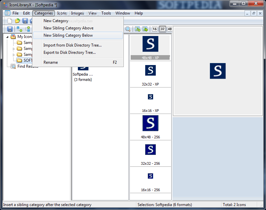Image resolution: width=266 pixels, height=210 pixels.
Task: Click the Export image arrow icon
Action: tap(145, 29)
